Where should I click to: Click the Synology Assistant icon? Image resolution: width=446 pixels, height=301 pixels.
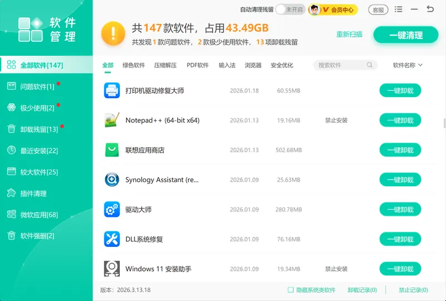click(x=112, y=179)
